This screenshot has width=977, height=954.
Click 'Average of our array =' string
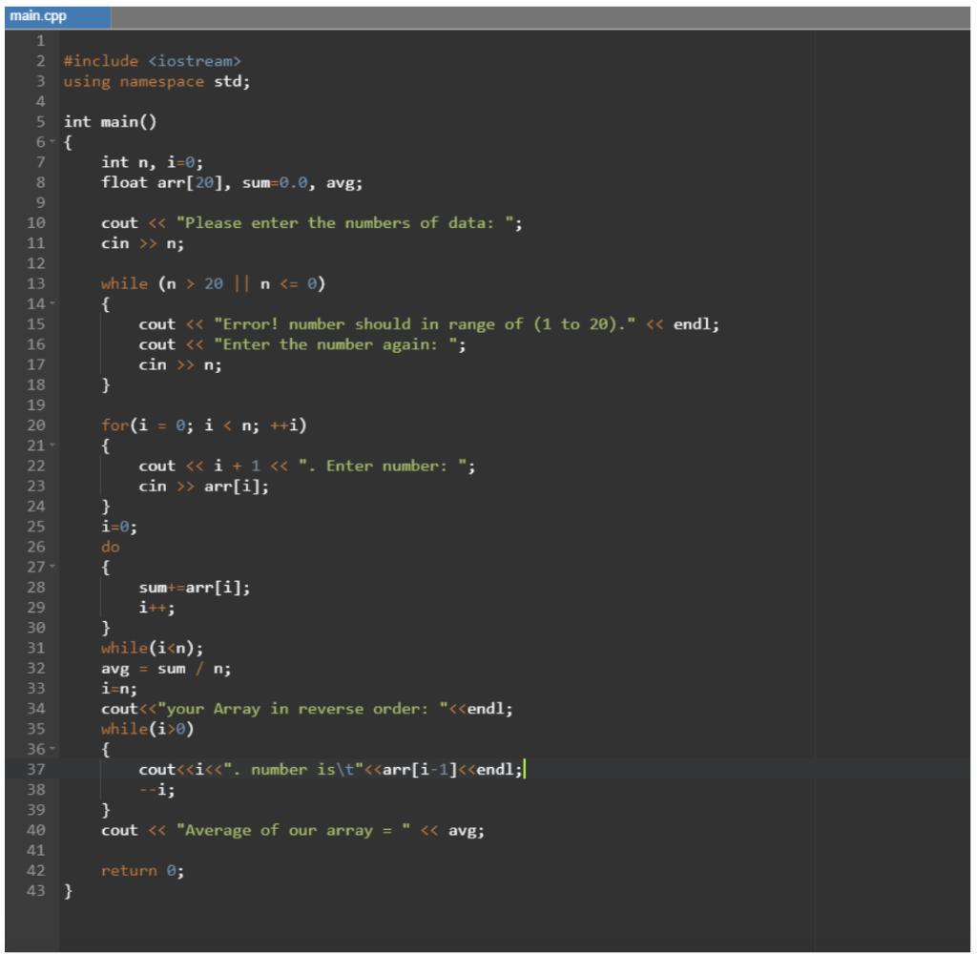tap(293, 831)
